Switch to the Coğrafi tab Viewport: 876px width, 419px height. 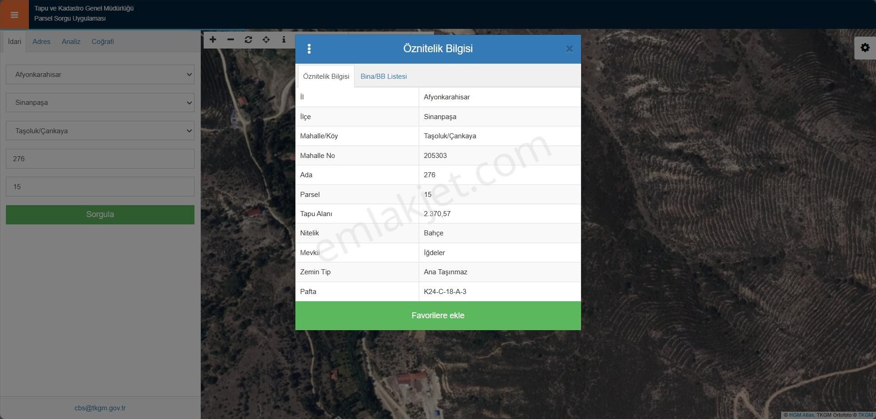103,42
